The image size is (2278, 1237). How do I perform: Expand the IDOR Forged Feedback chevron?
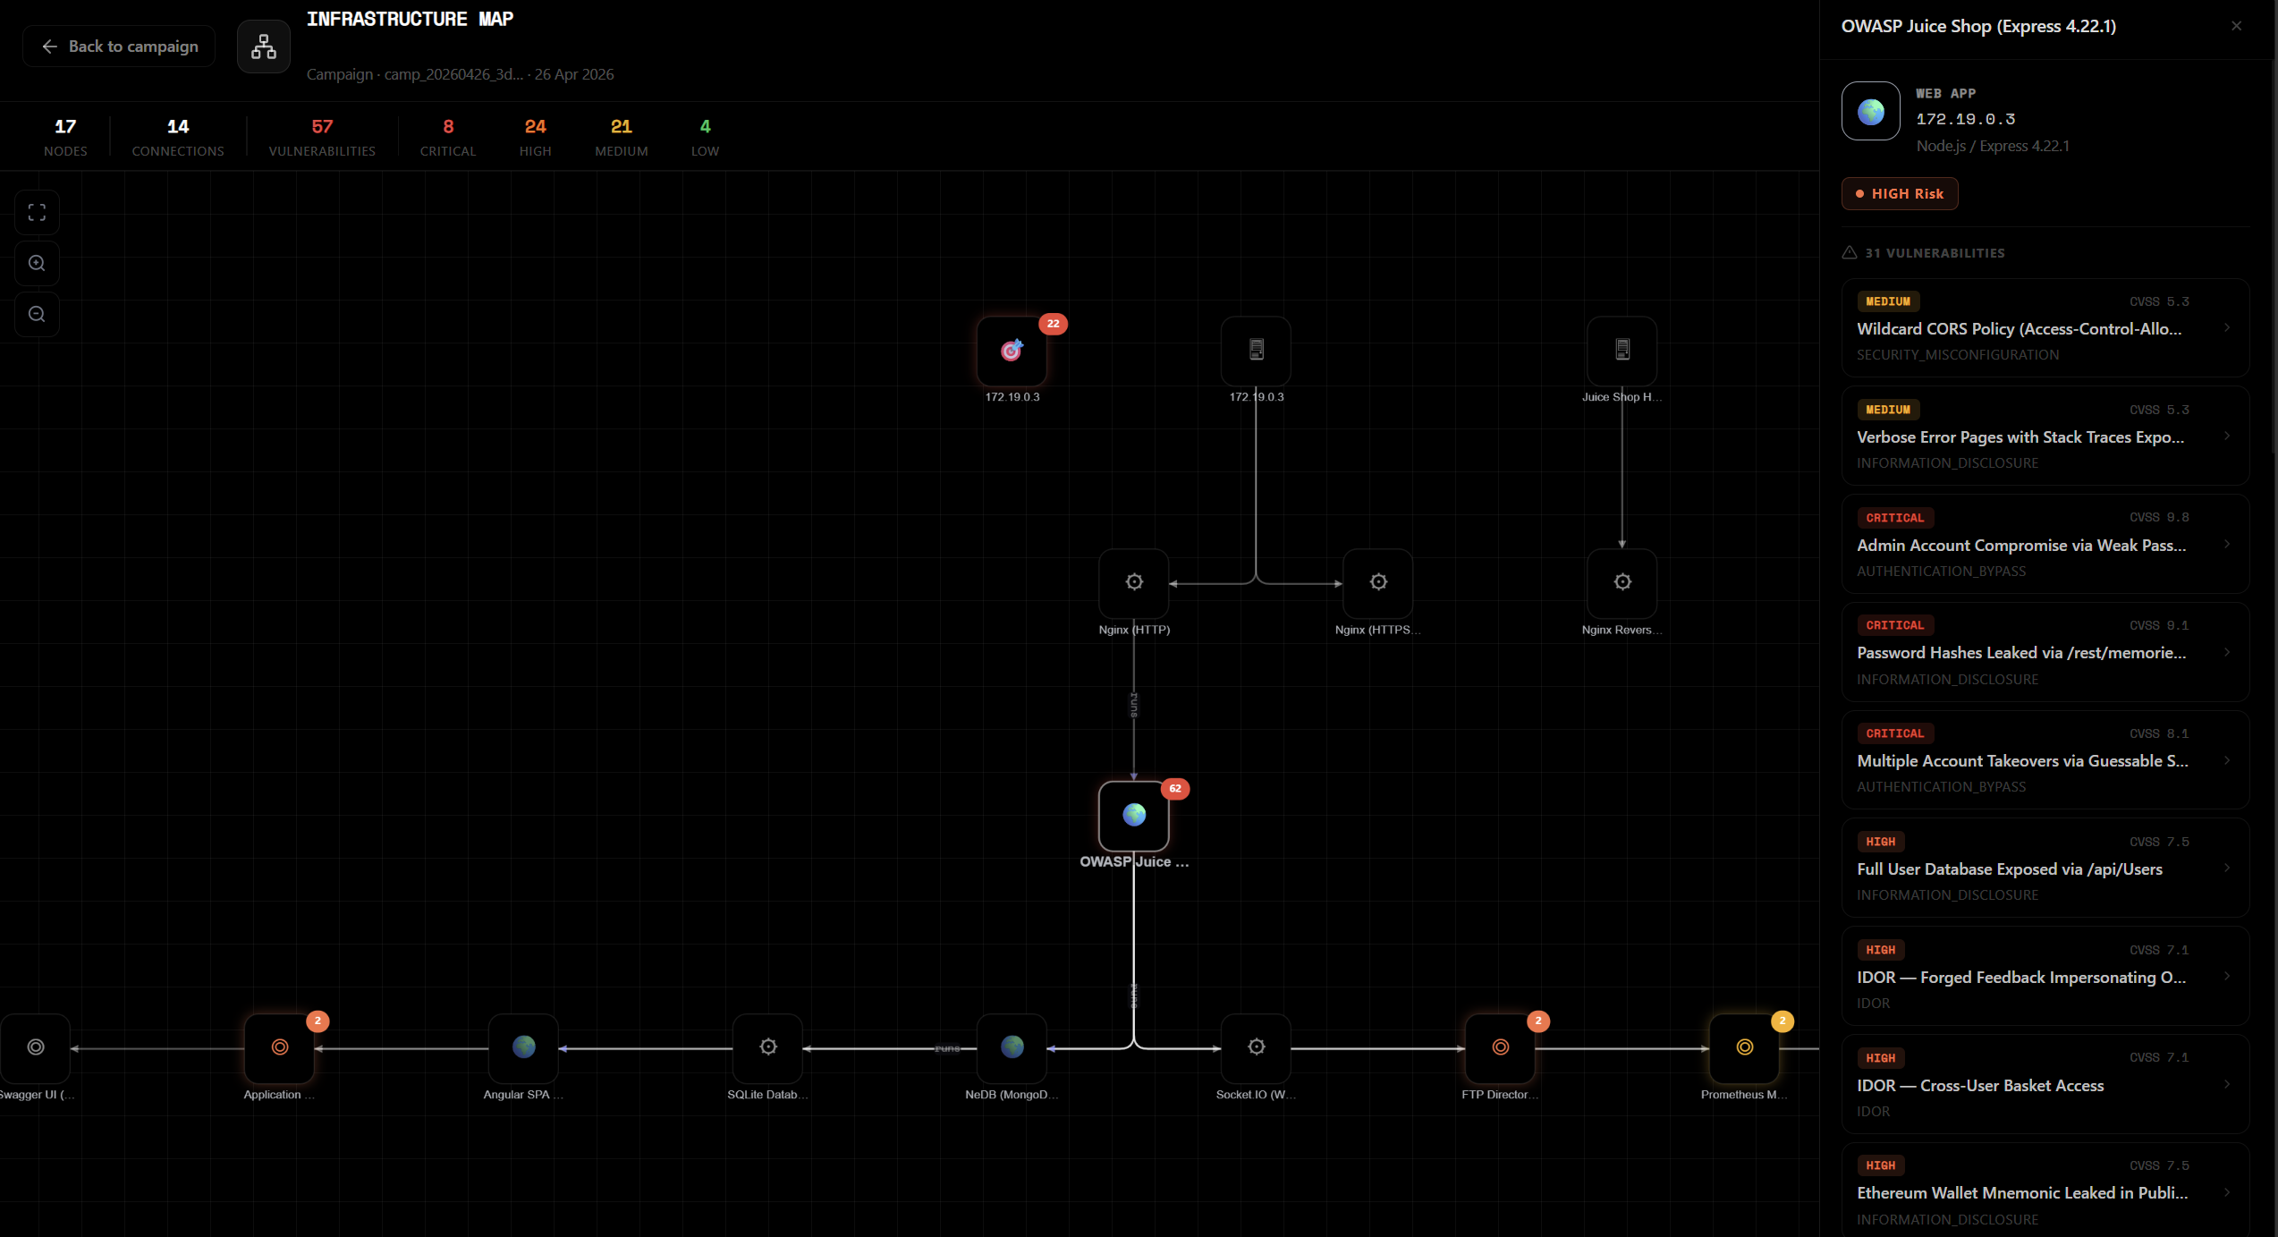click(x=2227, y=977)
